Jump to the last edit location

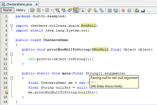pyautogui.click(x=33, y=10)
